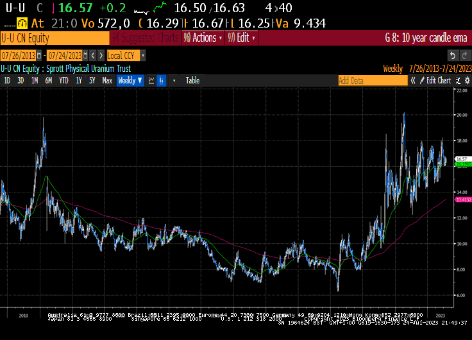Open chart settings gear icon
Screen dimensions: 472x340
point(467,80)
